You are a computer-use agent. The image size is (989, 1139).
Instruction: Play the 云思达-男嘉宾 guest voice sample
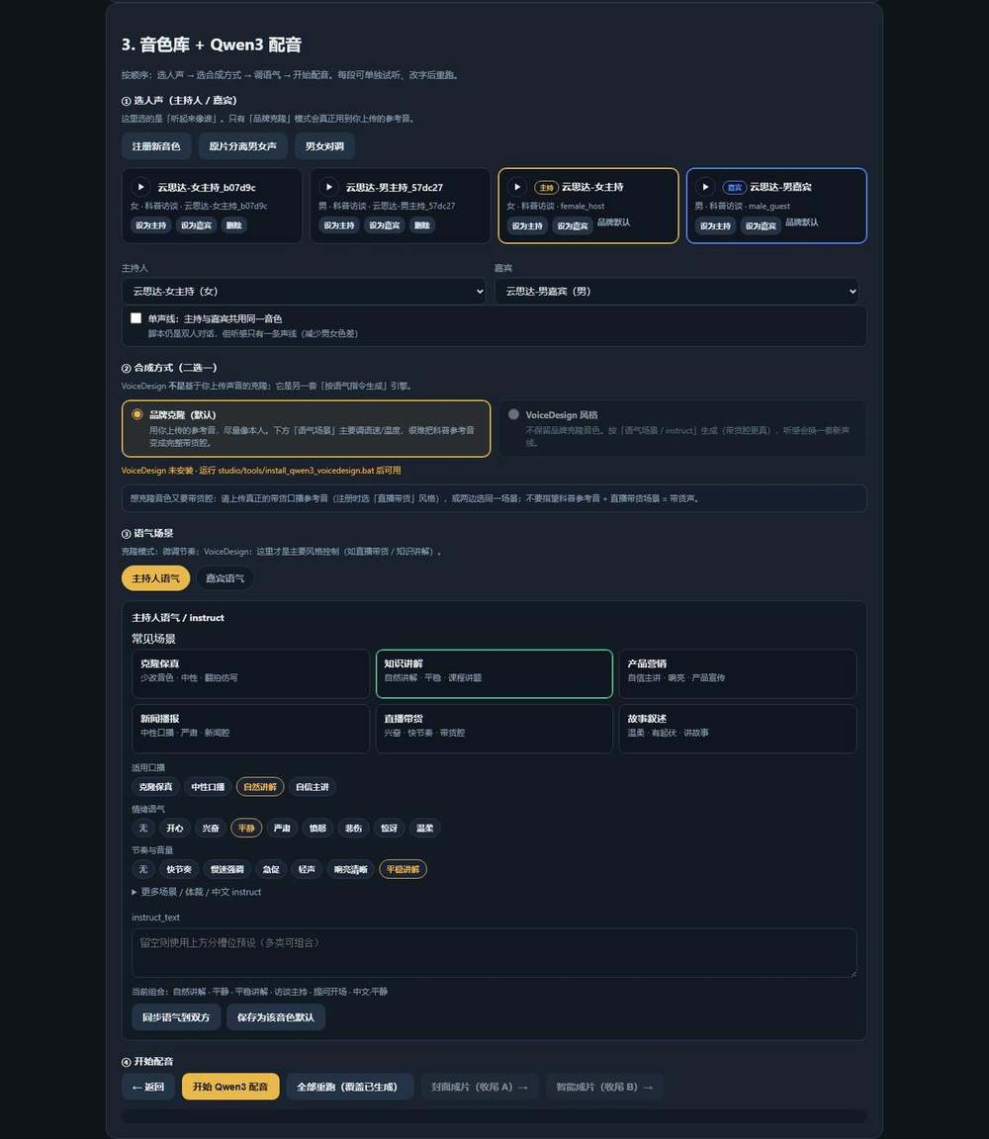point(705,187)
